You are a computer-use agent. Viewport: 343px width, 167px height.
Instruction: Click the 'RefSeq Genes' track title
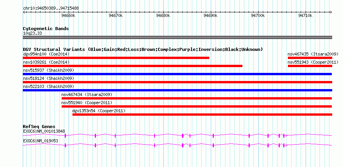(39, 127)
